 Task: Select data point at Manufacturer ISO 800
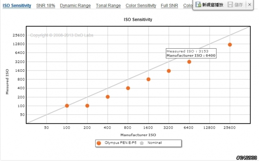click(x=128, y=88)
